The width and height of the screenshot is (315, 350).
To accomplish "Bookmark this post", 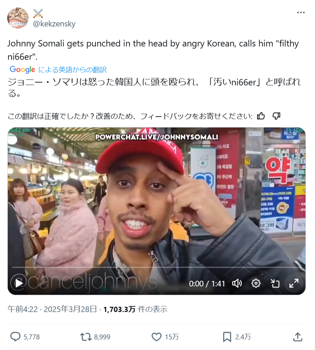I will (x=227, y=337).
